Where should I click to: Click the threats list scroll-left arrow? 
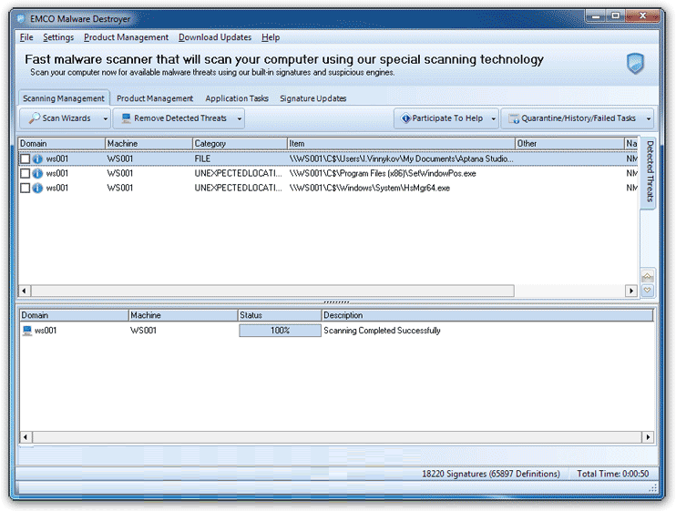pyautogui.click(x=24, y=291)
